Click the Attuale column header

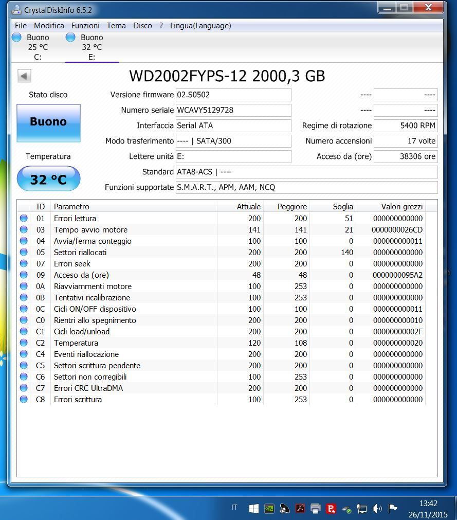[x=241, y=207]
